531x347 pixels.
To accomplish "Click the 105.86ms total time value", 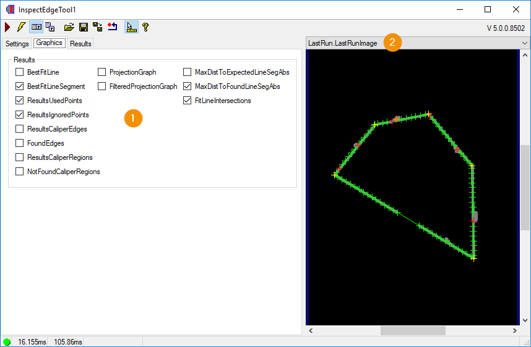I will [67, 342].
